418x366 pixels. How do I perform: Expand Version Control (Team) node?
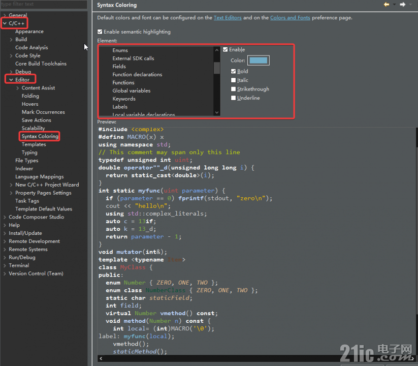5,273
